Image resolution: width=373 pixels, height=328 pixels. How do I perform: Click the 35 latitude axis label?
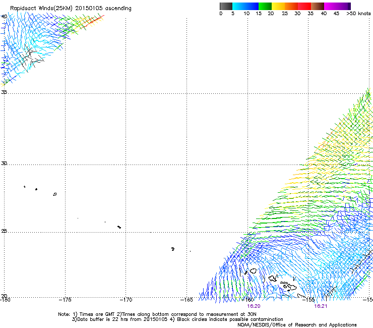[4, 92]
